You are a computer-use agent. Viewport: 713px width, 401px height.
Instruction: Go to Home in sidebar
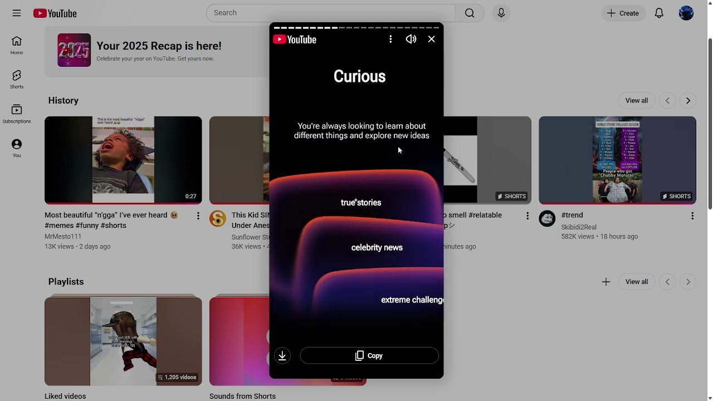coord(17,46)
